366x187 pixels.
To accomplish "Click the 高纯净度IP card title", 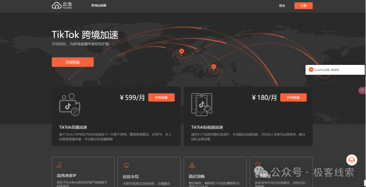I will [66, 176].
